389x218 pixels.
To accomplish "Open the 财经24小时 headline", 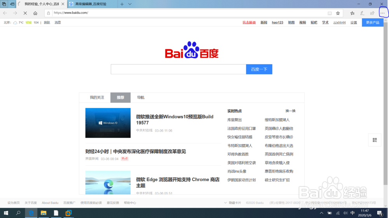I will [x=135, y=151].
